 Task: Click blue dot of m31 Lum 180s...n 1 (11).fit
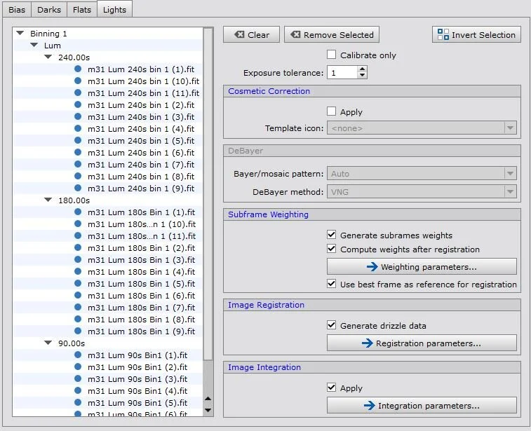[x=78, y=235]
